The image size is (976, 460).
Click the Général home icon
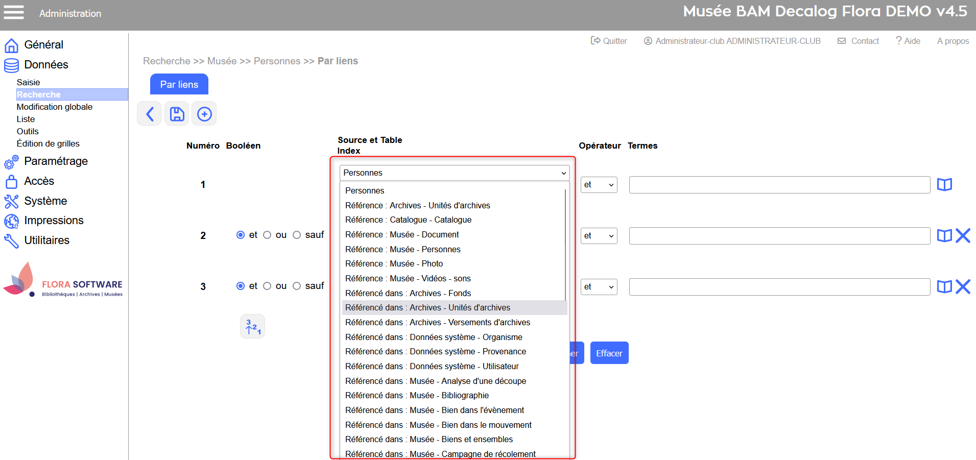11,45
